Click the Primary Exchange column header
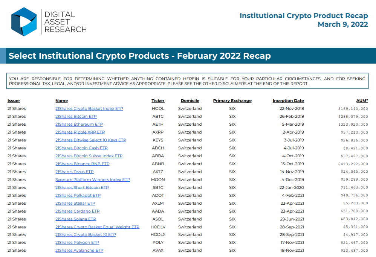The image size is (376, 257). tap(232, 100)
